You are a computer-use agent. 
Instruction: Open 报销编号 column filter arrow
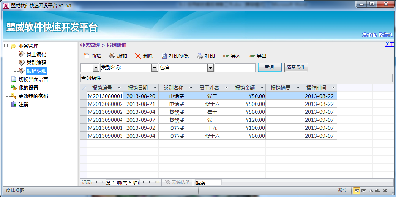[120, 88]
